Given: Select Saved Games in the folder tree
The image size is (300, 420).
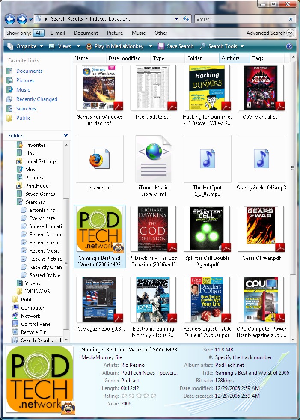Looking at the screenshot, I should coord(40,194).
